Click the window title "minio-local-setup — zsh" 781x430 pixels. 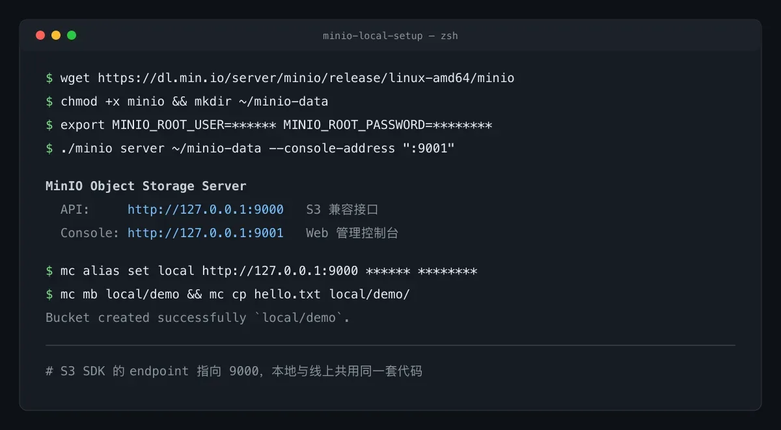point(390,36)
